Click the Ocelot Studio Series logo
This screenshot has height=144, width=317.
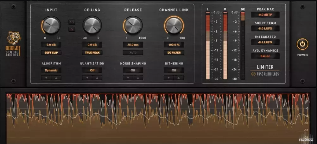pos(14,44)
